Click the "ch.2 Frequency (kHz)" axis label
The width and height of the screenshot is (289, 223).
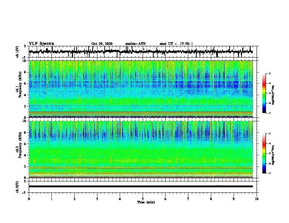(x=19, y=145)
